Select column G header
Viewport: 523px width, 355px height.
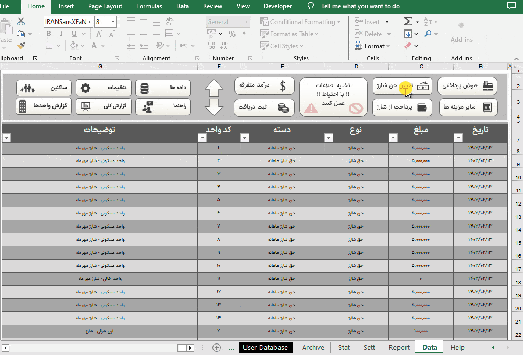[x=100, y=67]
